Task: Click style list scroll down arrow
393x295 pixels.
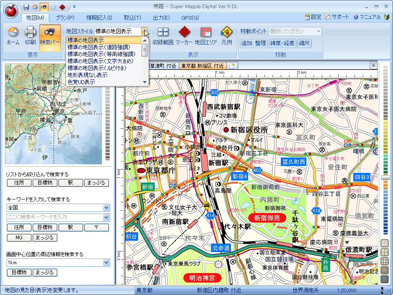Action: click(x=145, y=82)
